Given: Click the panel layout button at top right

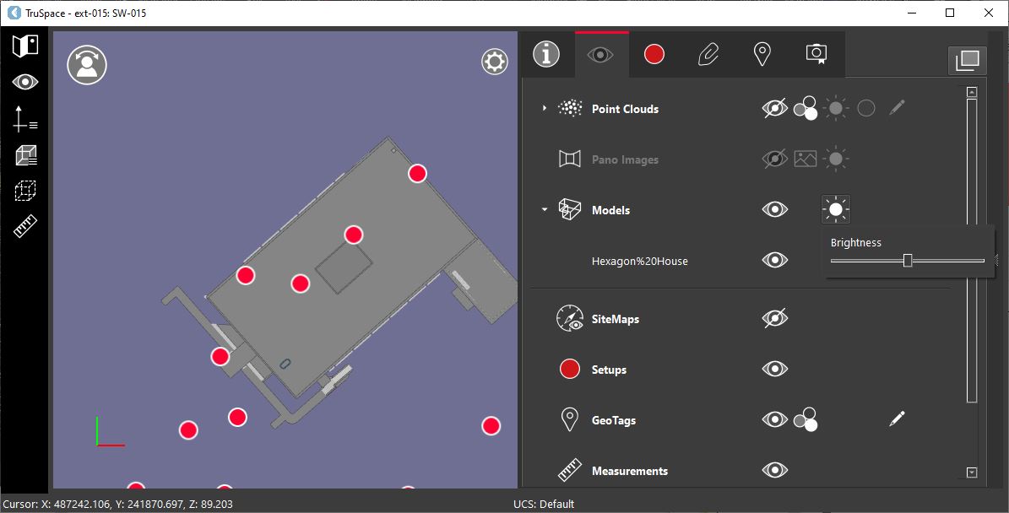Looking at the screenshot, I should 967,60.
